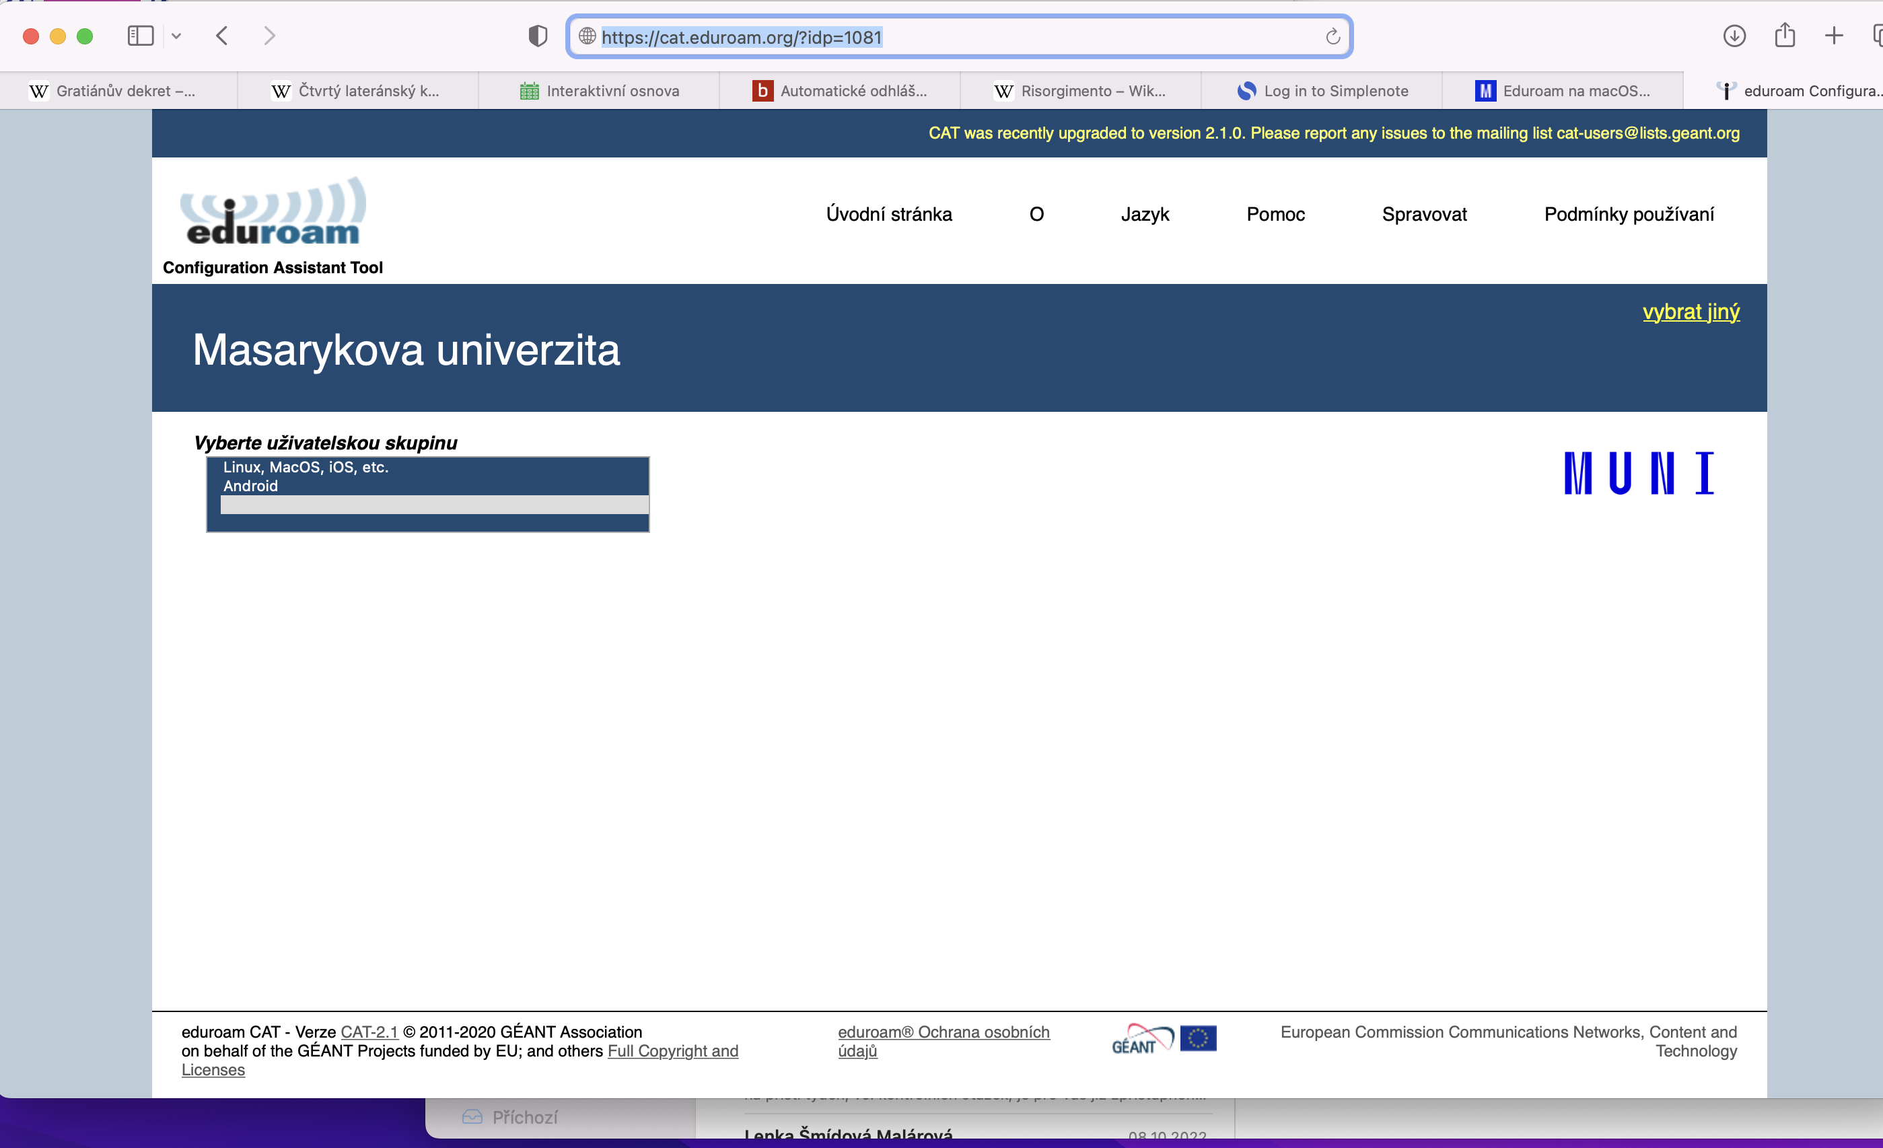Screen dimensions: 1883x1148
Task: Open the Spravovat menu item
Action: click(x=1425, y=215)
